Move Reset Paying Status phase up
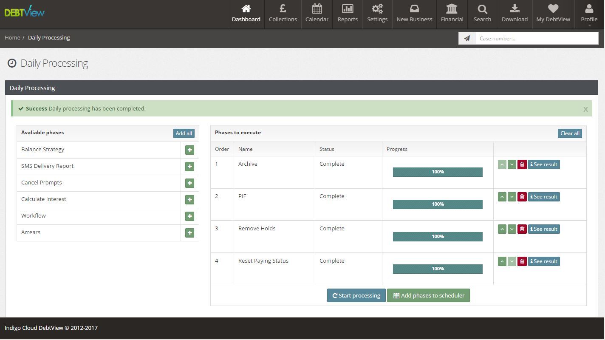Screen dimensions: 605x340 tap(502, 261)
